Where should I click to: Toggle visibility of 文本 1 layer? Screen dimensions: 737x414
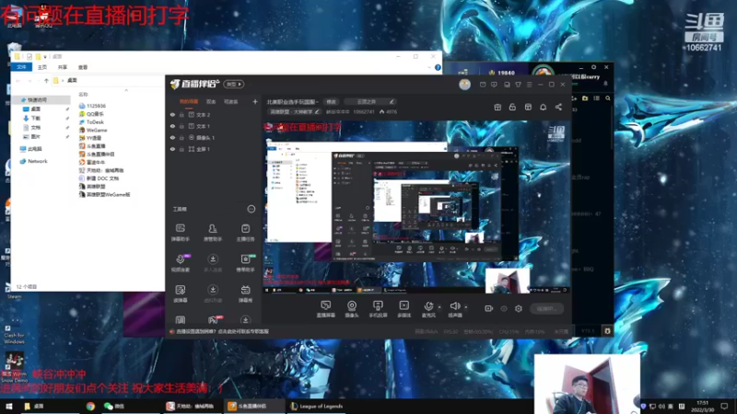pos(172,126)
